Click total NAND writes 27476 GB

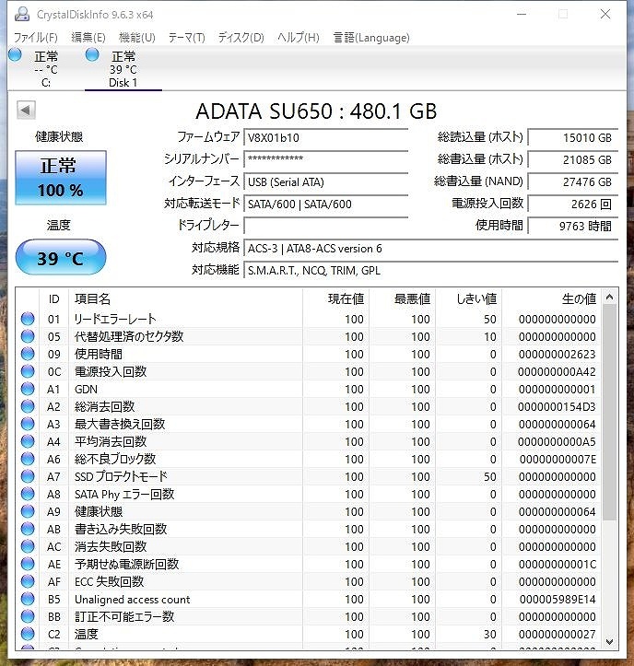pos(573,181)
